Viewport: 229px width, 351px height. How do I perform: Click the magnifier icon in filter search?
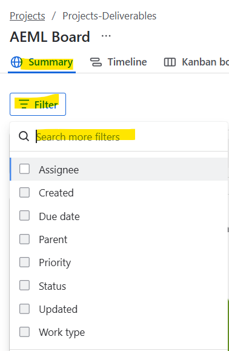pyautogui.click(x=24, y=136)
